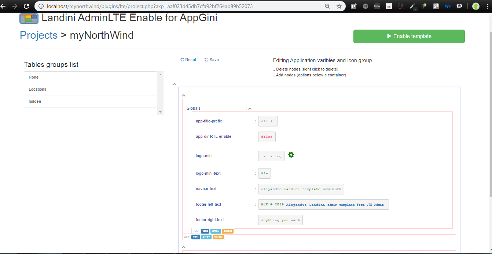Image resolution: width=492 pixels, height=254 pixels.
Task: Click the app-title-prefix key label
Action: [209, 121]
